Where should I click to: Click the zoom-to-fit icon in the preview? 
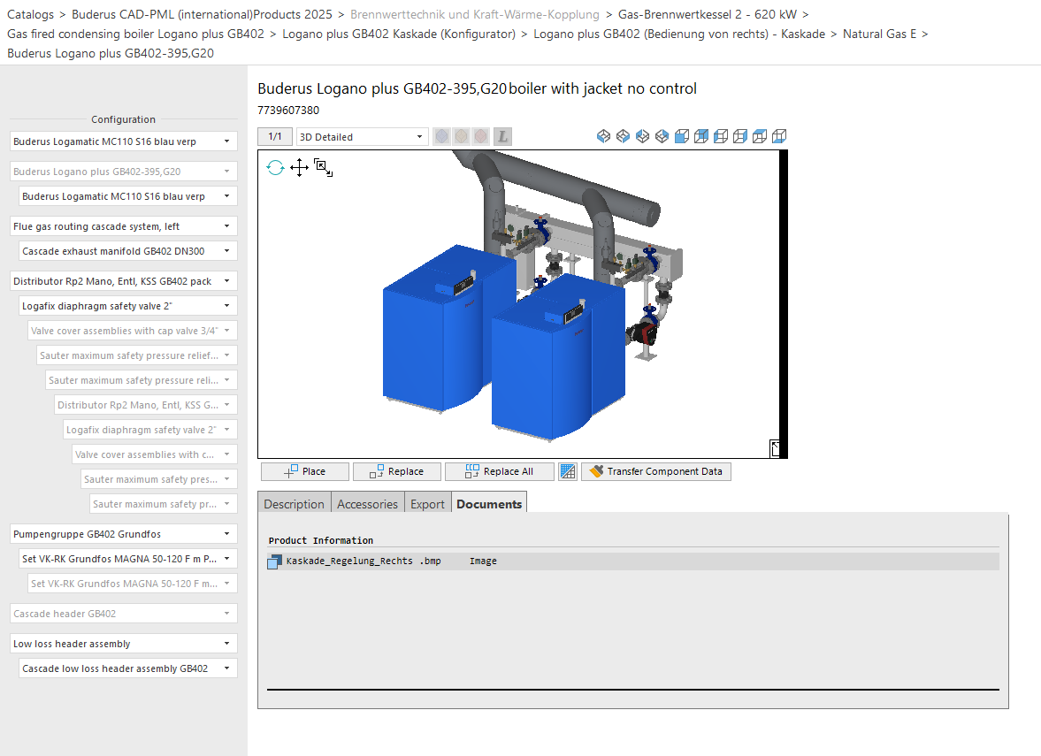(324, 168)
